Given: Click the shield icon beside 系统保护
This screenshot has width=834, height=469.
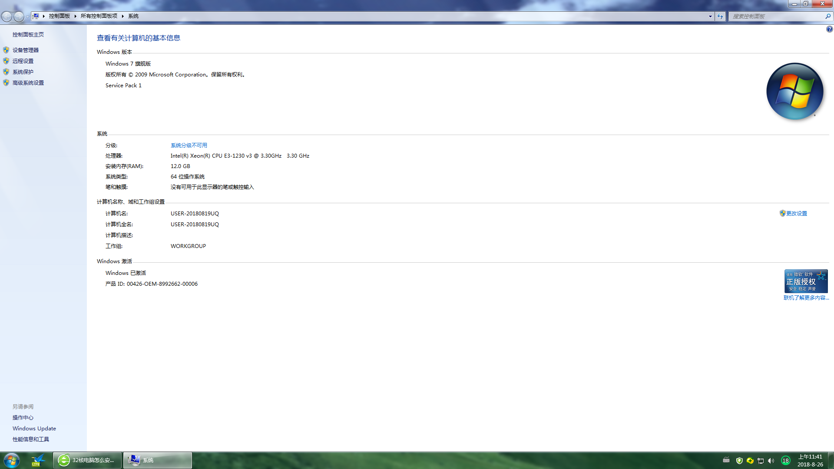Looking at the screenshot, I should [6, 72].
